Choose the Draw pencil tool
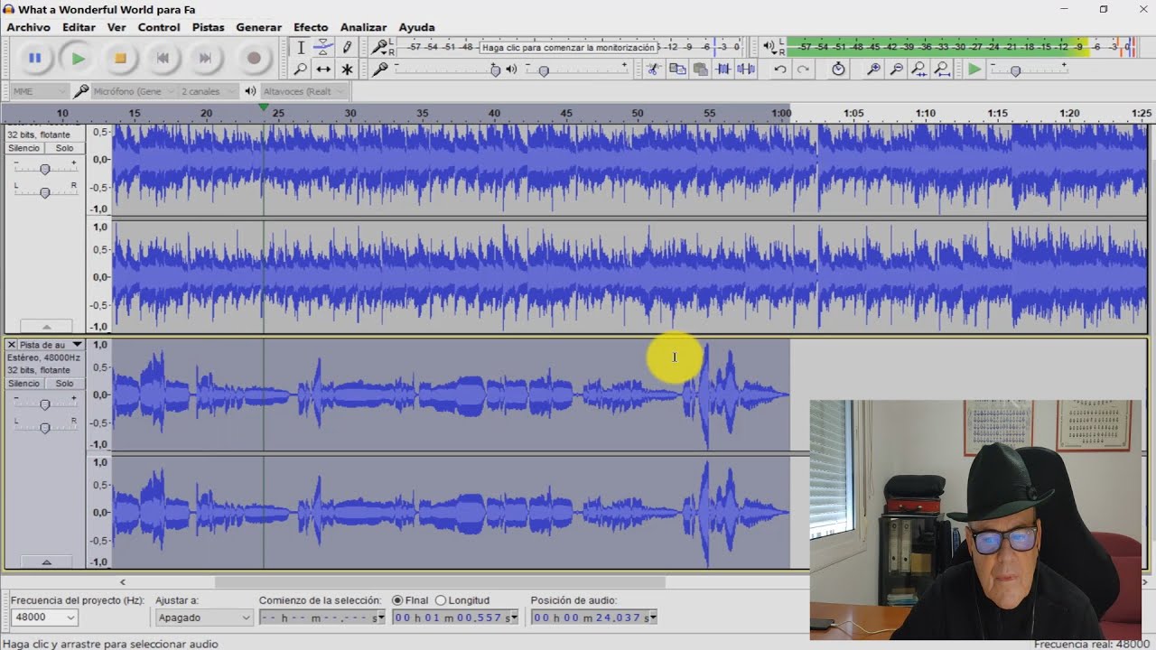Viewport: 1156px width, 650px height. tap(347, 47)
